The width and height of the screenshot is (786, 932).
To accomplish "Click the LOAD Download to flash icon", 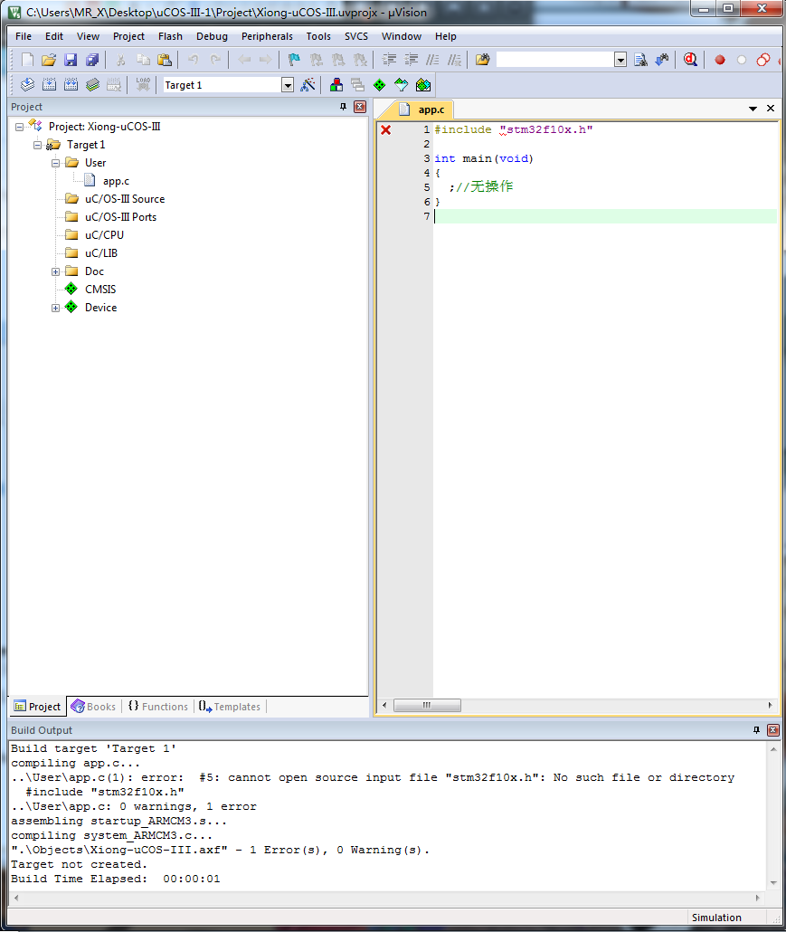I will tap(141, 83).
